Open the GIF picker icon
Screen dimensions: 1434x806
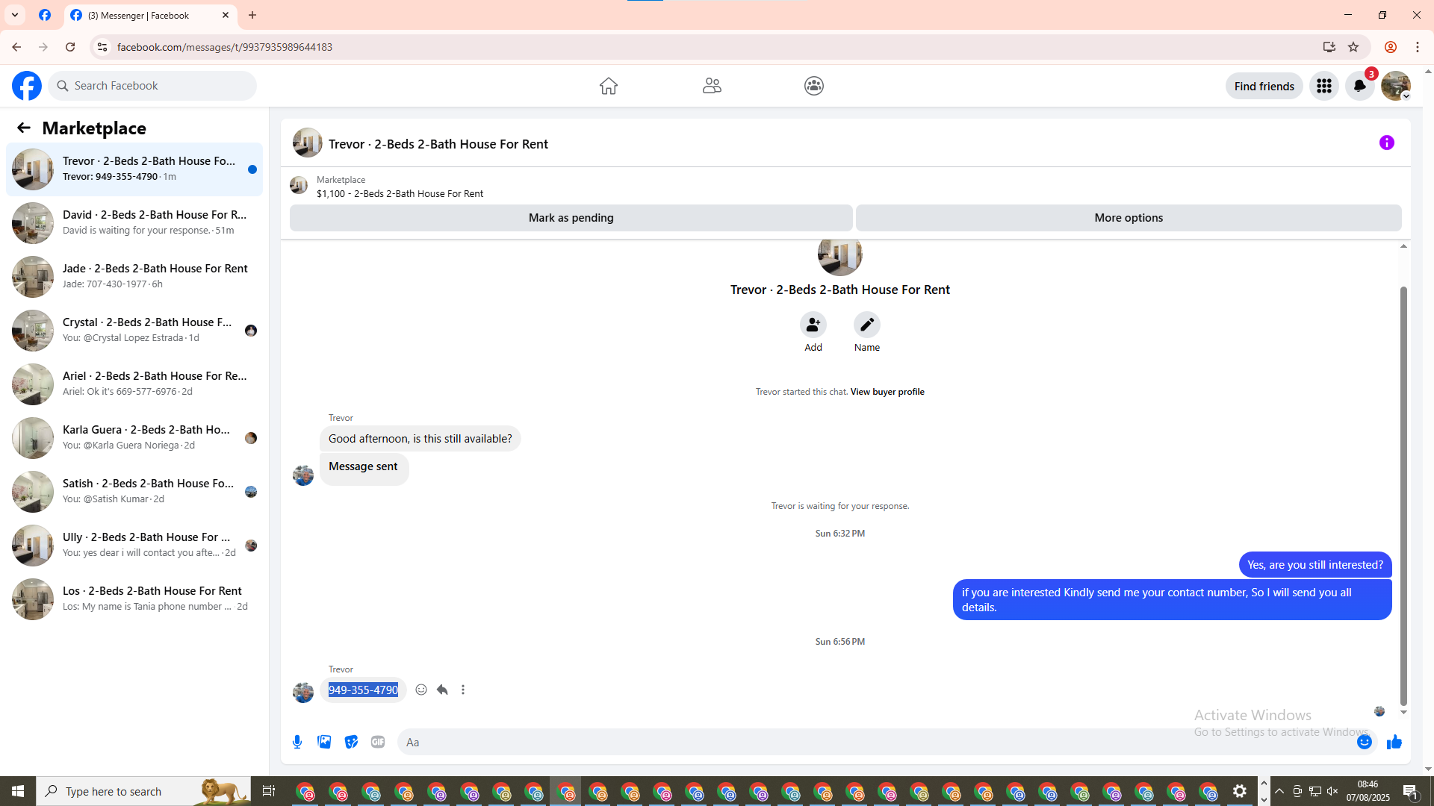click(378, 742)
